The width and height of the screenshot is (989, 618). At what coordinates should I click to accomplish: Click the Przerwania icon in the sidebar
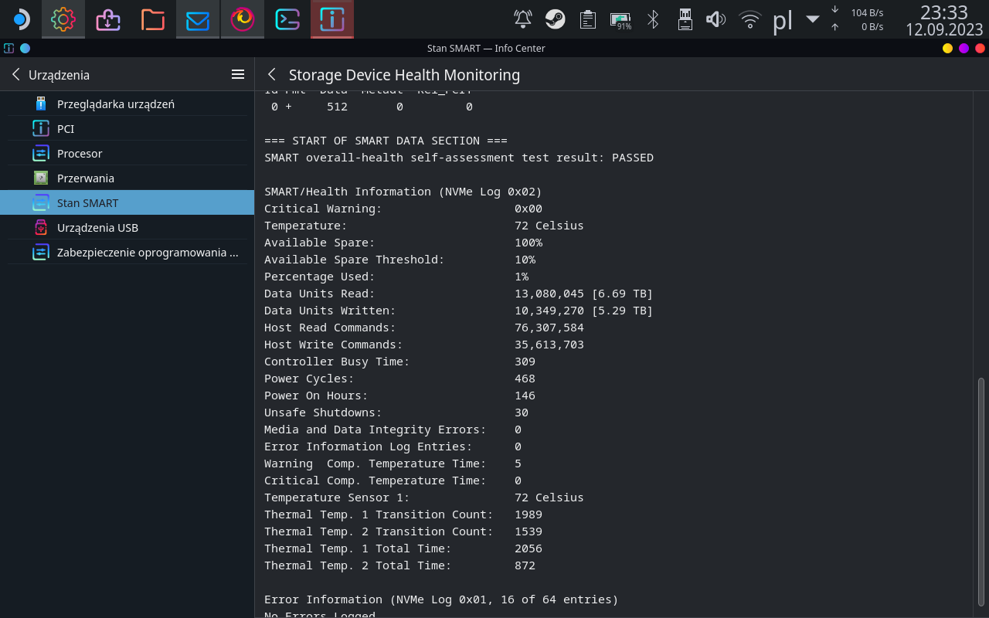click(41, 178)
